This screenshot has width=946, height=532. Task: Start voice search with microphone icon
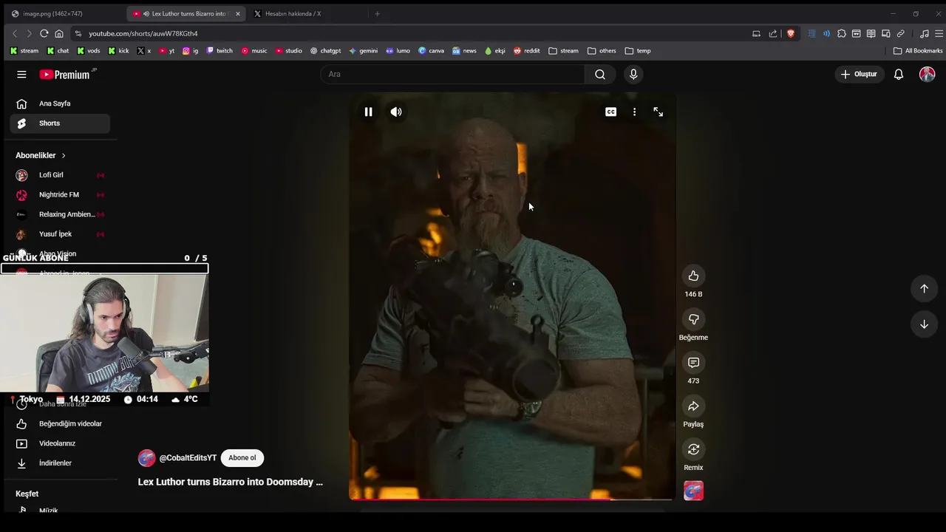633,74
